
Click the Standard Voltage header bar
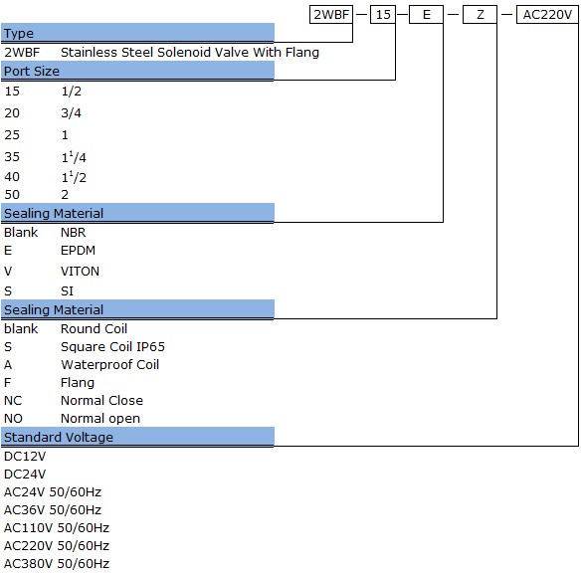pos(137,437)
